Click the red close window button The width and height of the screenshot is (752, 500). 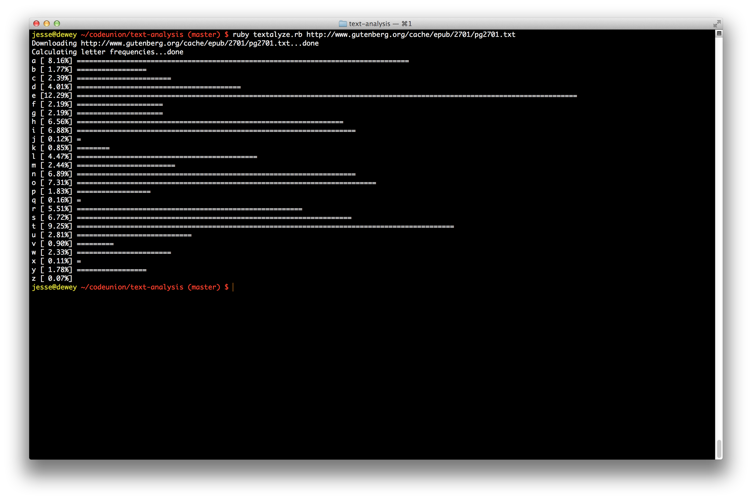36,24
